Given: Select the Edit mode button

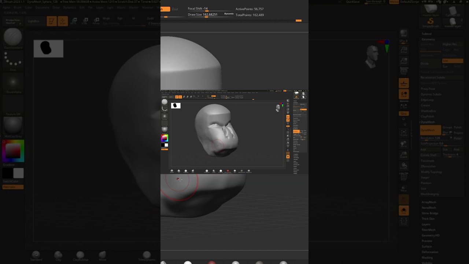Looking at the screenshot, I should [x=52, y=21].
